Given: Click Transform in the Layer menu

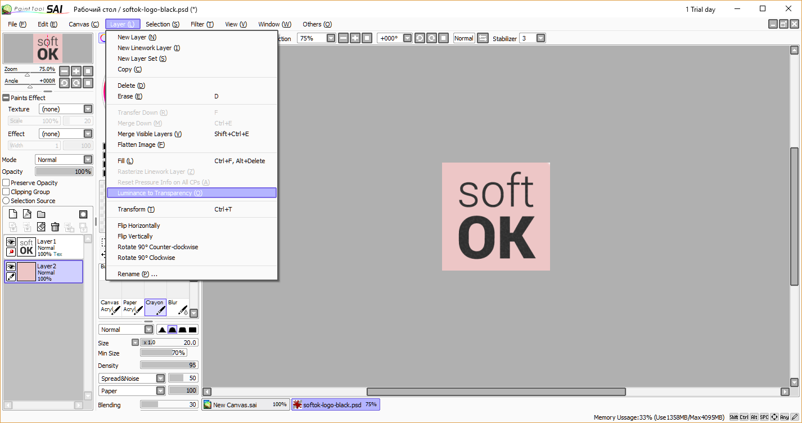Looking at the screenshot, I should 192,209.
